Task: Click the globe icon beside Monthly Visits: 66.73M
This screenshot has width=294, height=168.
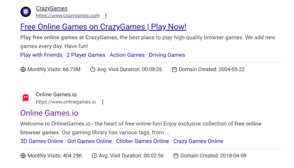Action: point(23,69)
